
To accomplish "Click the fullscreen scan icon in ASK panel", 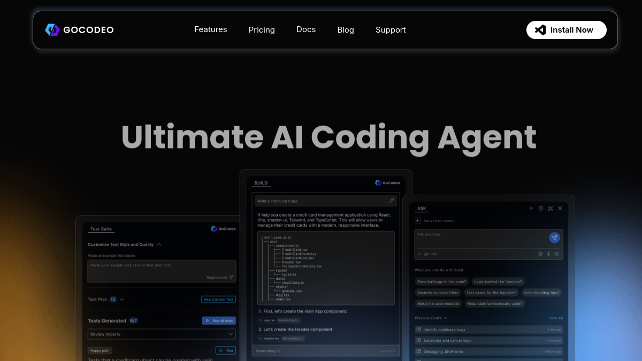I will click(550, 208).
